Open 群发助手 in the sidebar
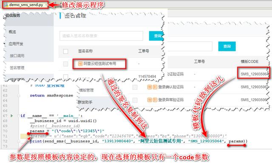Image resolution: width=272 pixels, height=163 pixels. point(85,102)
